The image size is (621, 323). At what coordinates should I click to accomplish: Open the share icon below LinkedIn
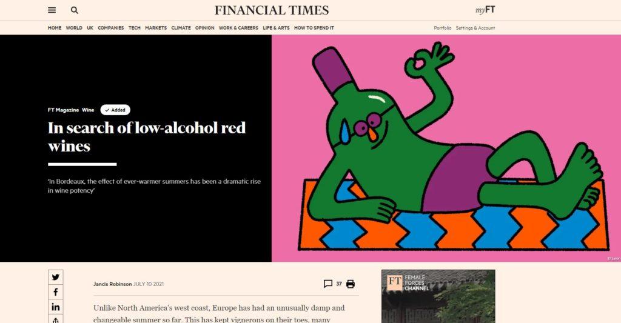click(55, 319)
